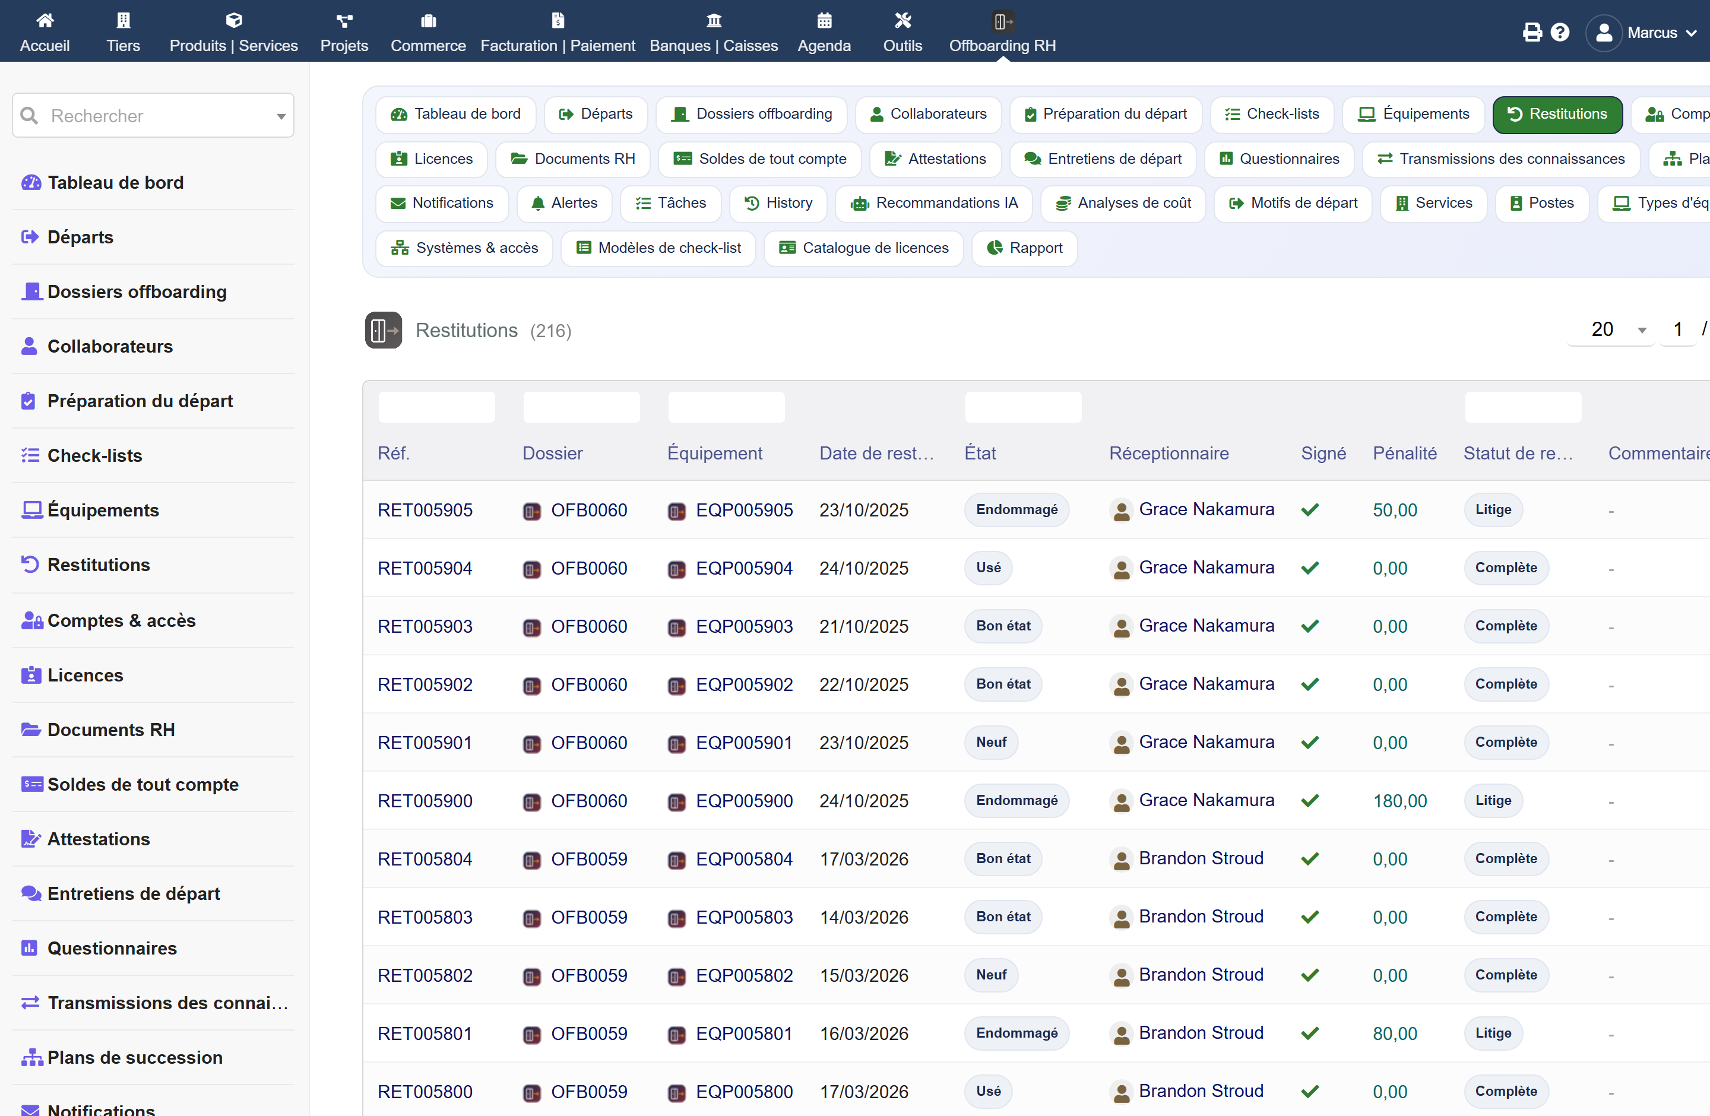The height and width of the screenshot is (1116, 1710).
Task: Open the Marcus user menu chevron
Action: point(1692,33)
